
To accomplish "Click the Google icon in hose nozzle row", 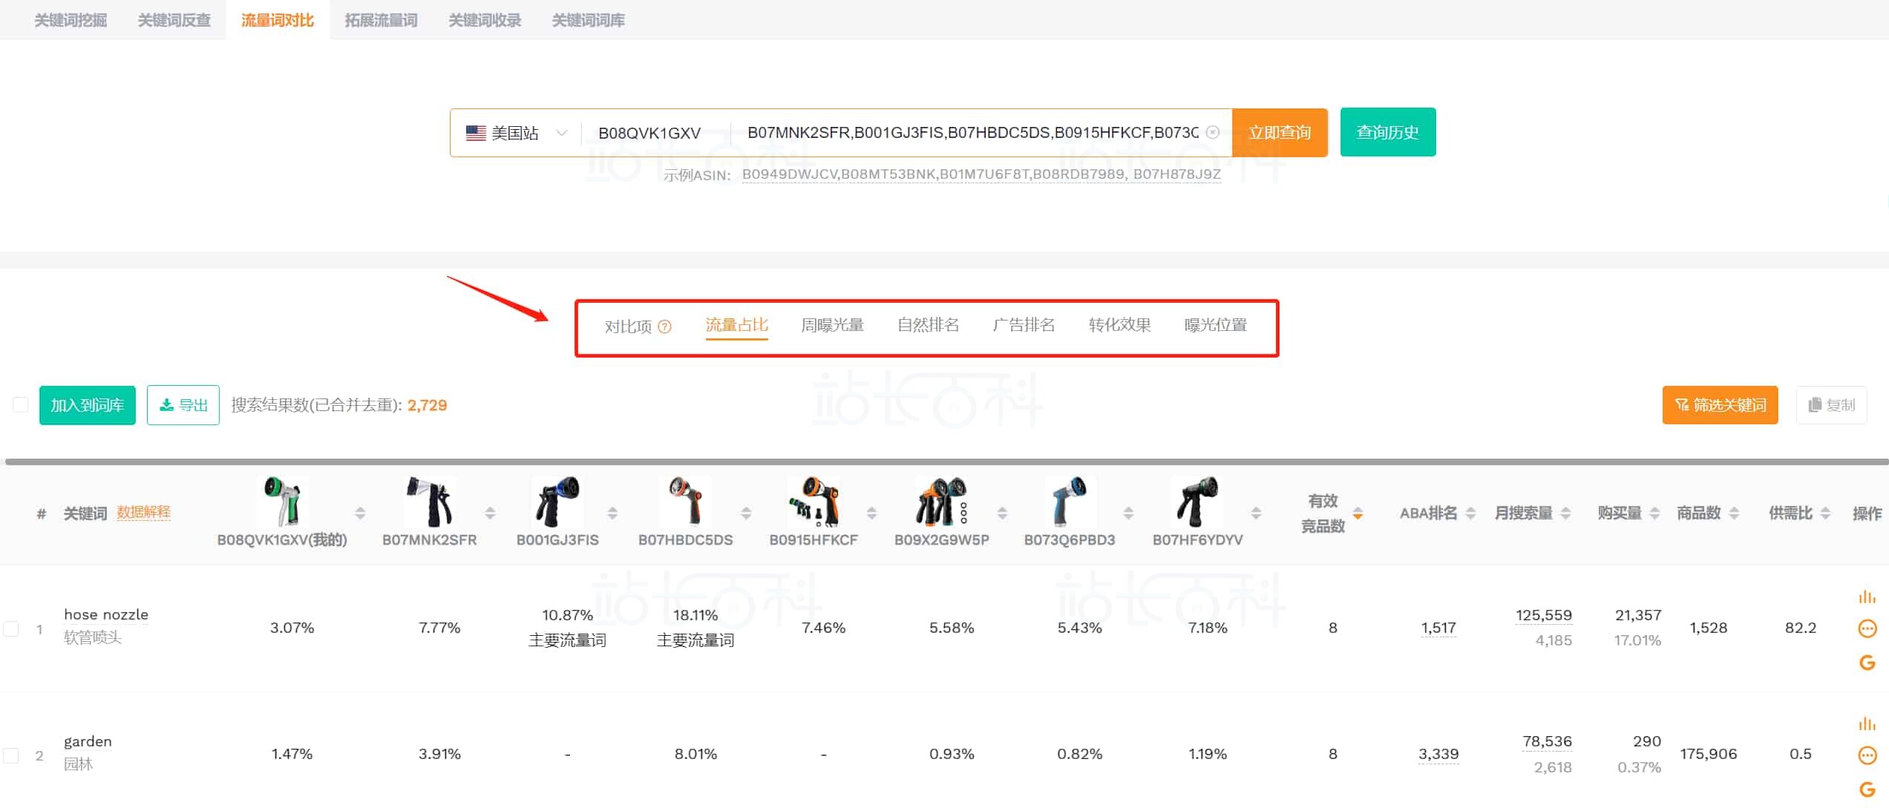I will [x=1867, y=663].
